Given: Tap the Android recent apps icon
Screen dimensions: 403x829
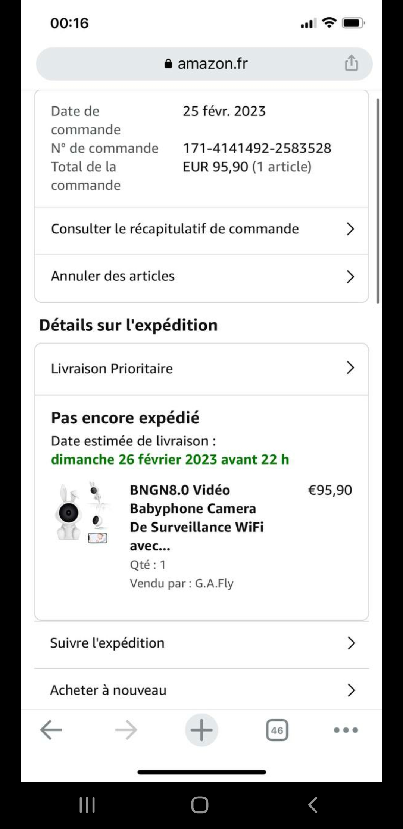Looking at the screenshot, I should pos(87,805).
